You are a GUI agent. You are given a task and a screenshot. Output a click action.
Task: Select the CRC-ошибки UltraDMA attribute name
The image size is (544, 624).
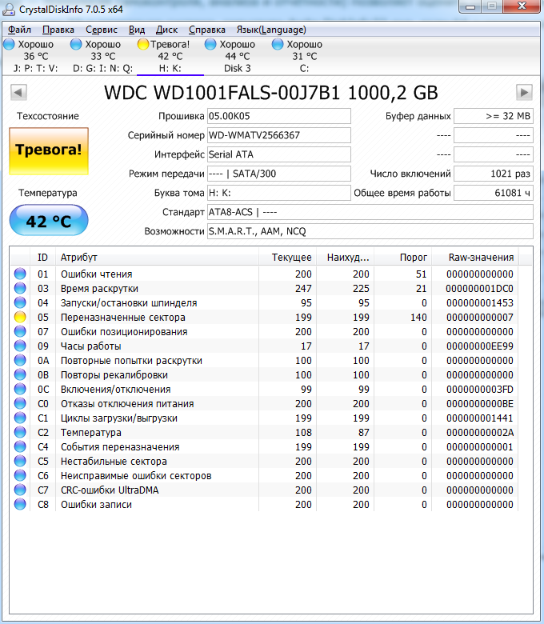click(110, 490)
